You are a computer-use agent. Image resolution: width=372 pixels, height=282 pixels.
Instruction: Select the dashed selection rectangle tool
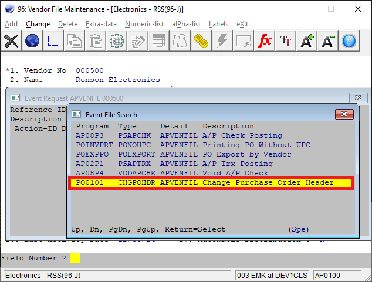point(53,41)
